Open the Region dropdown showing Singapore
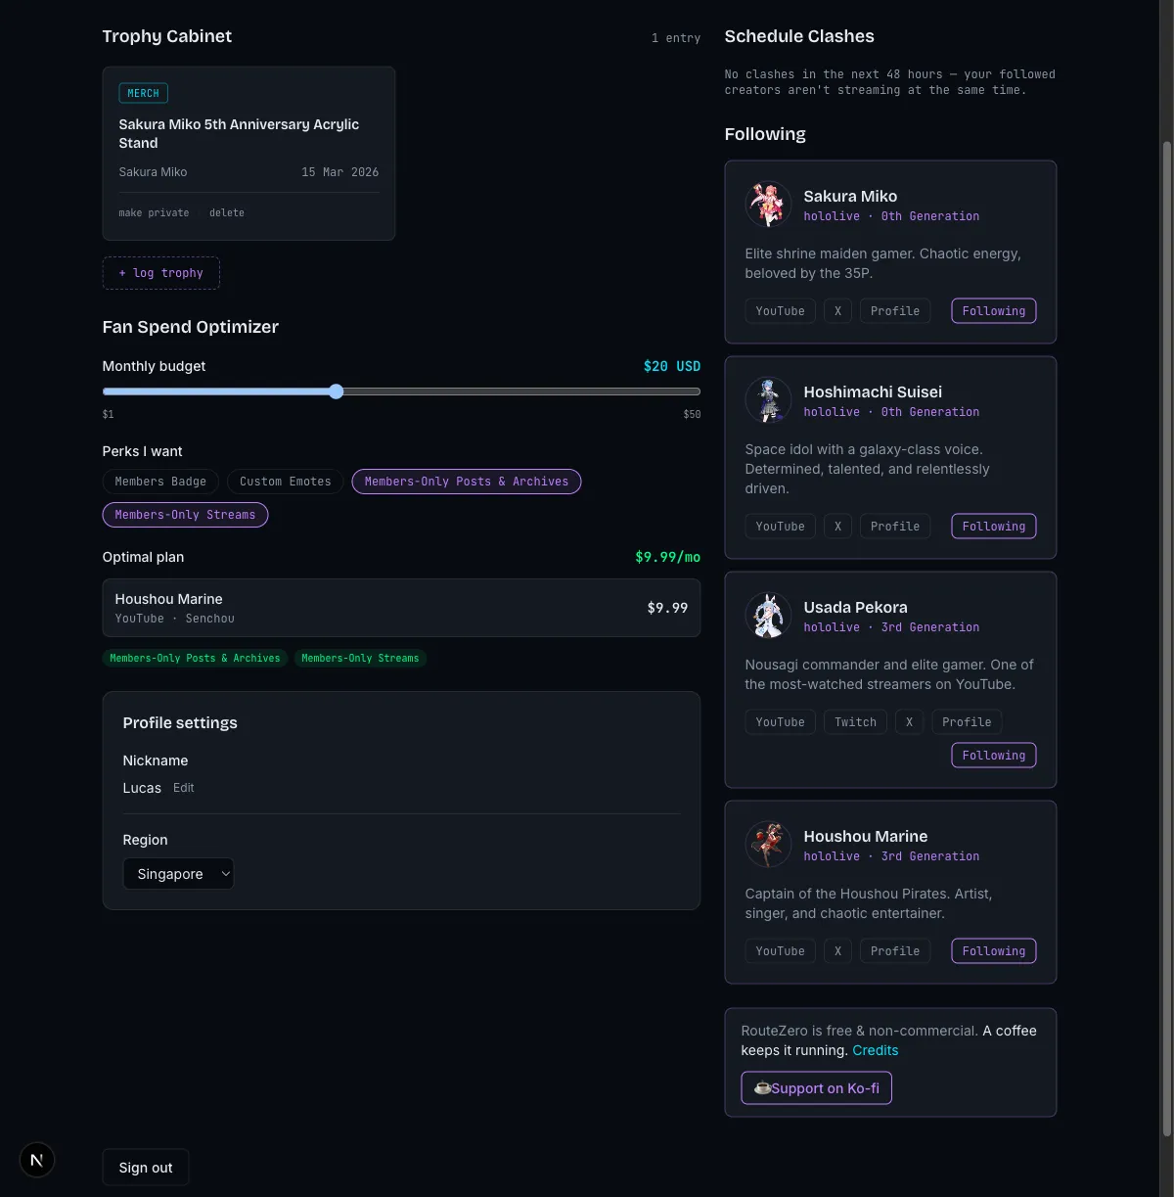The height and width of the screenshot is (1197, 1174). coord(179,874)
